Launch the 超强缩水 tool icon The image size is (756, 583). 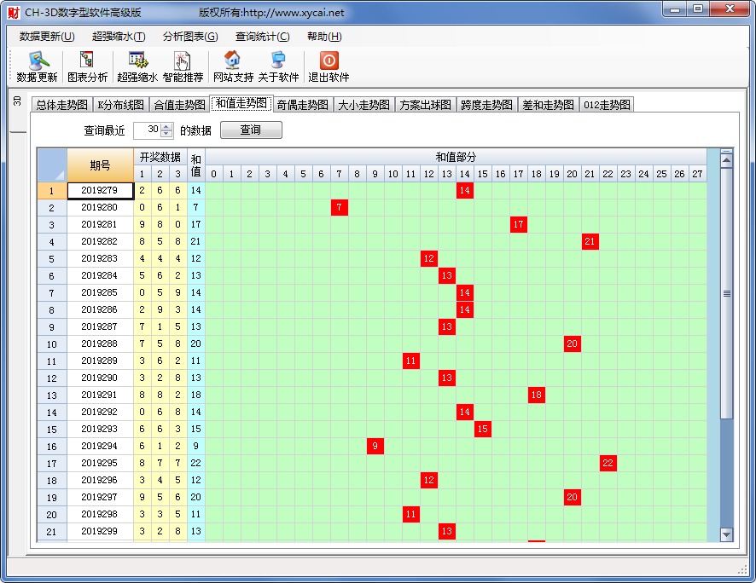[137, 67]
